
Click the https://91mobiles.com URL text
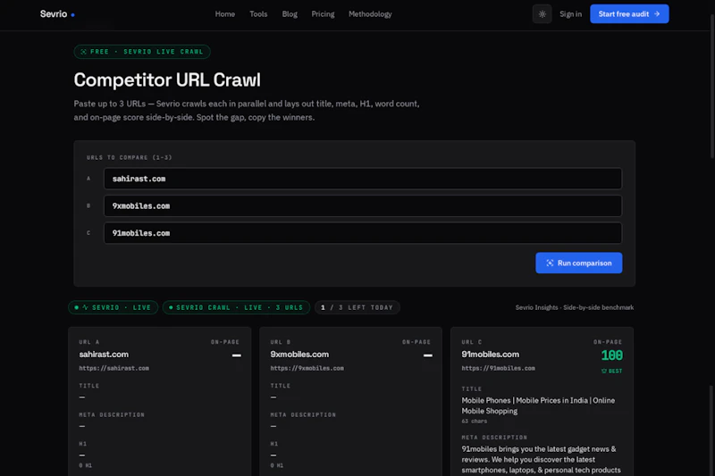[498, 368]
